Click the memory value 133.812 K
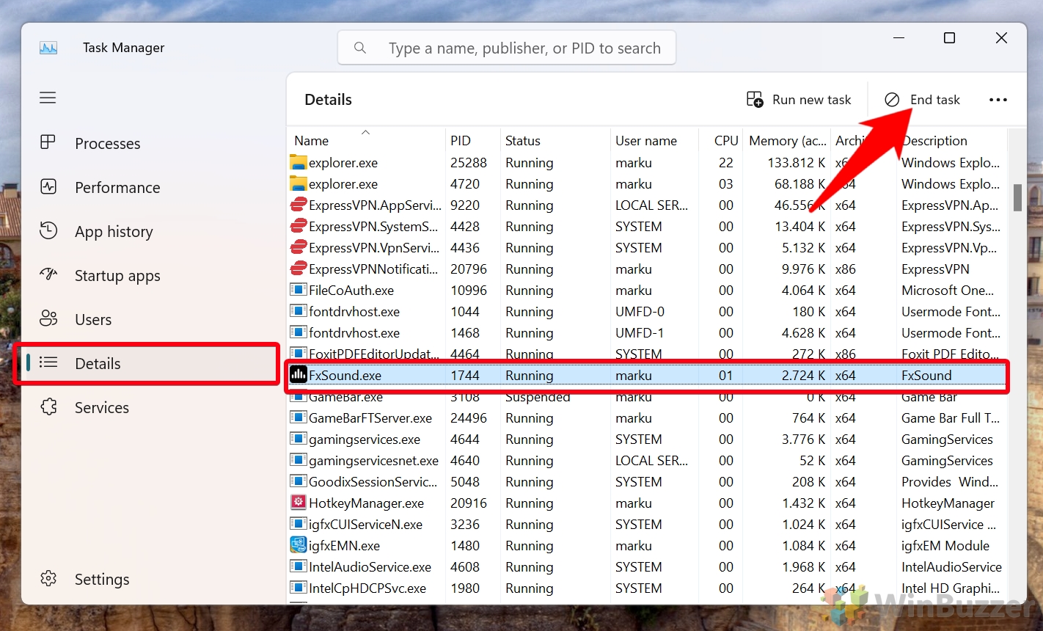The image size is (1043, 631). tap(796, 162)
